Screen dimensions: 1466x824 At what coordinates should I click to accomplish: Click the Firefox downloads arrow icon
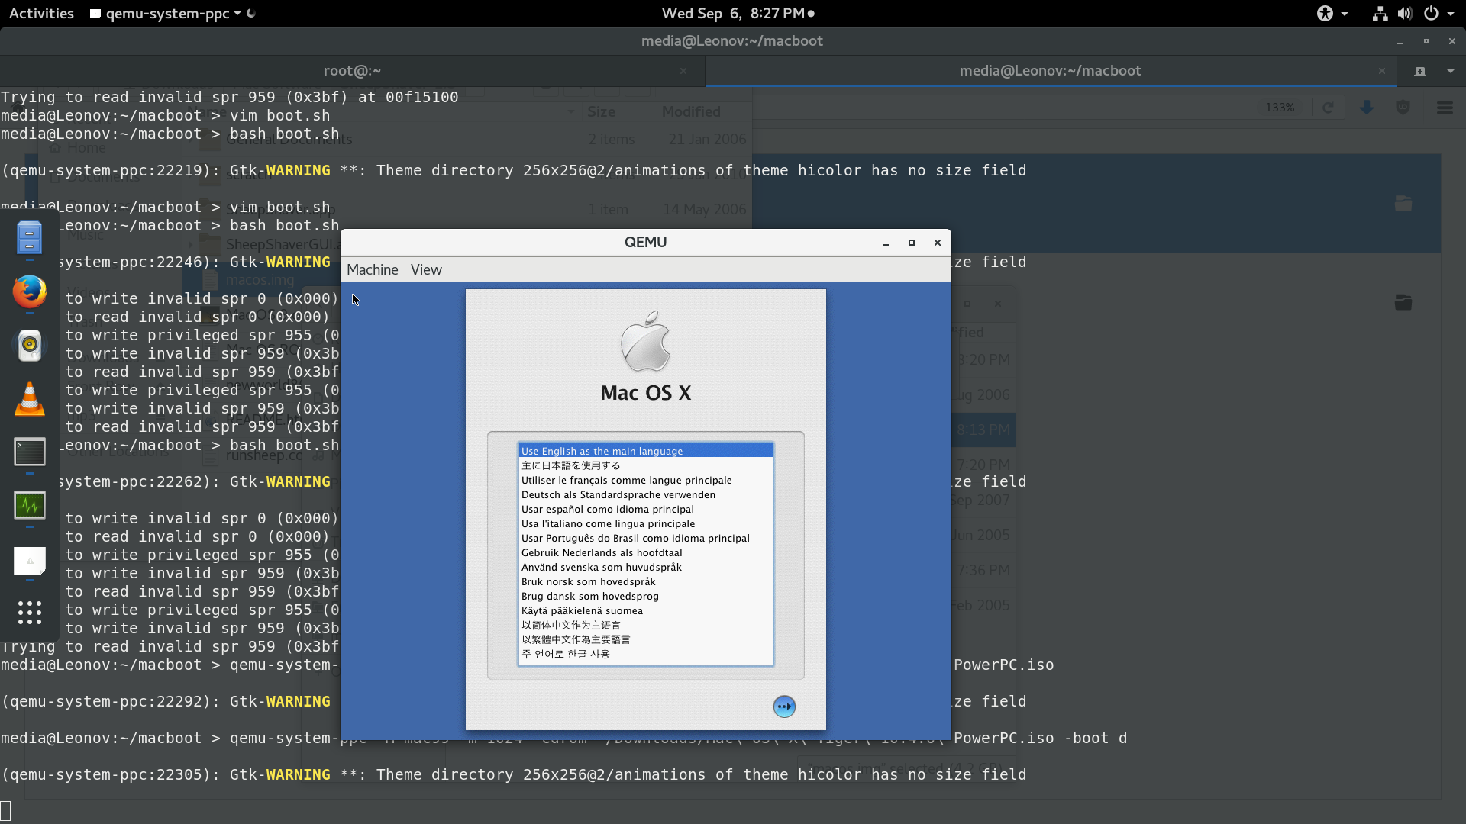[x=1367, y=108]
